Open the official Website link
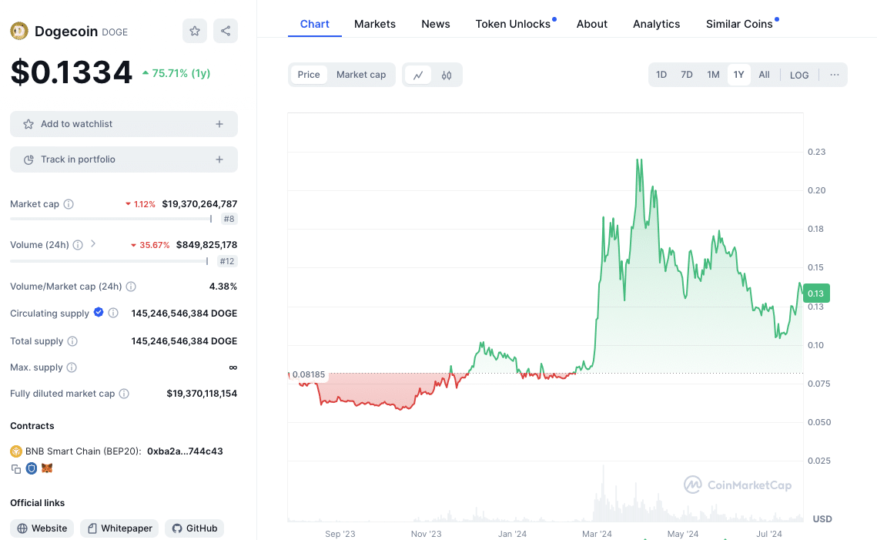Viewport: 877px width, 540px height. pos(42,528)
